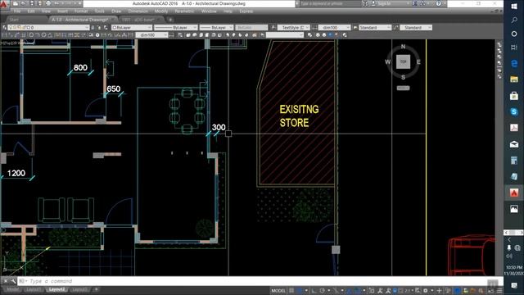The image size is (524, 295).
Task: Click the Windows Start button
Action: click(514, 6)
